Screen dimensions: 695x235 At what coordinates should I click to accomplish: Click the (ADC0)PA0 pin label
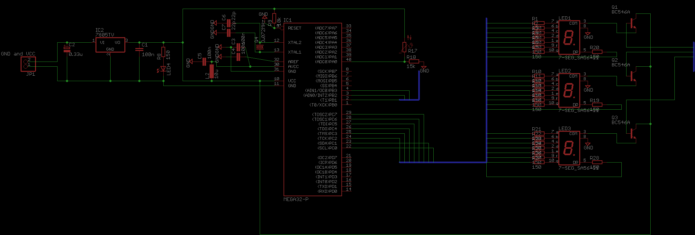pyautogui.click(x=326, y=62)
